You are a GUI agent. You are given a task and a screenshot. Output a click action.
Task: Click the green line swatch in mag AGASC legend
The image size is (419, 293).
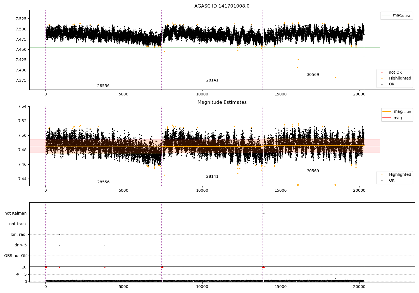386,15
